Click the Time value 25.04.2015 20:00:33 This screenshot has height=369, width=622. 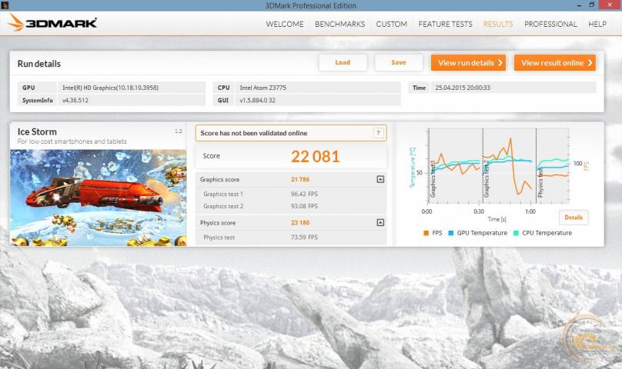463,88
